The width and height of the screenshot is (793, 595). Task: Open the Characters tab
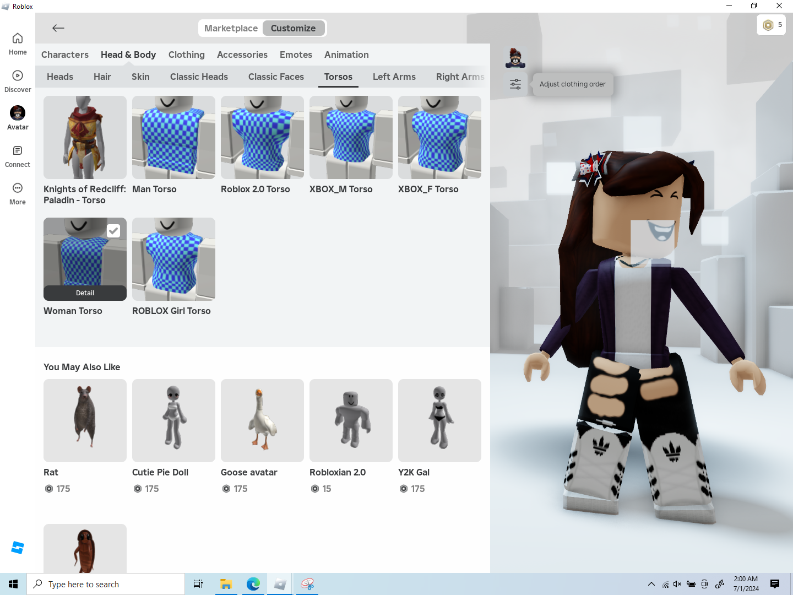point(65,55)
